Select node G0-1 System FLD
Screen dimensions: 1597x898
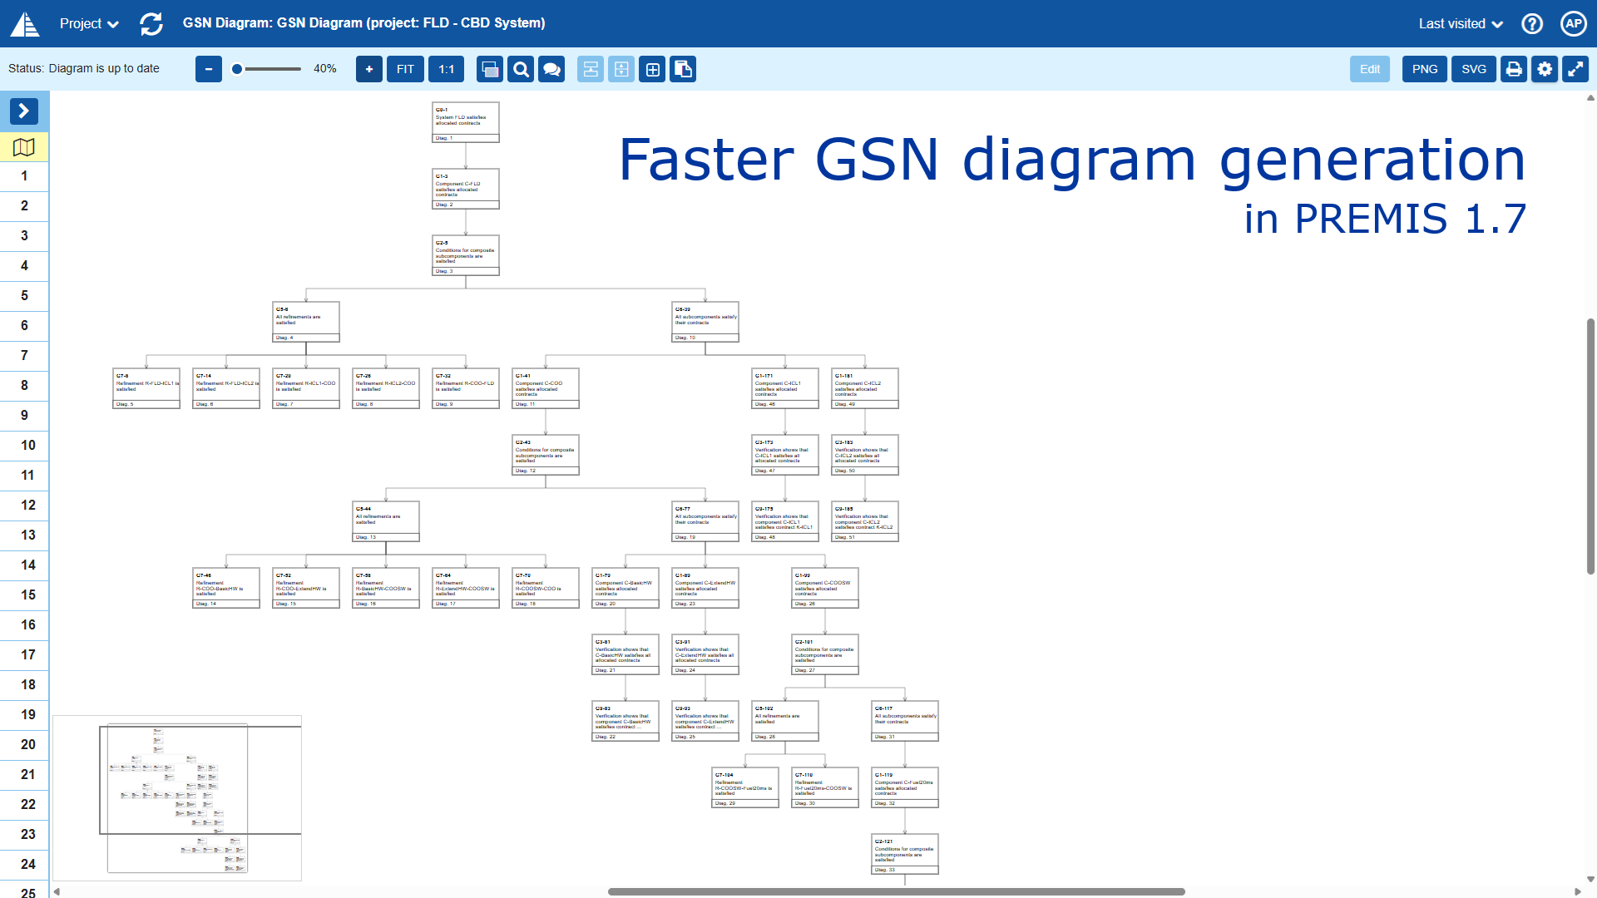click(x=466, y=122)
